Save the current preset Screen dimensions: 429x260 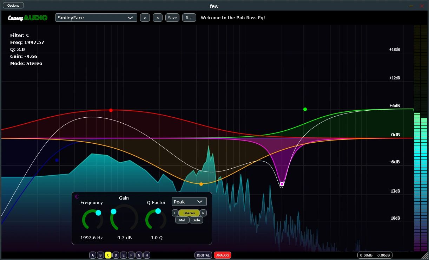click(172, 18)
